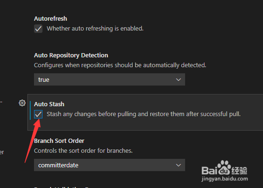The height and width of the screenshot is (188, 263).
Task: Click the jingyan.baidu.com watermark text
Action: coord(225,179)
